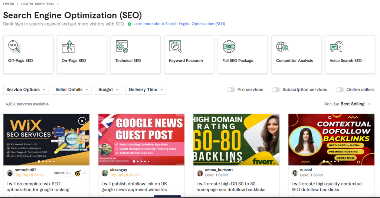Click Level 1 Seller badge under duasol
The width and height of the screenshot is (380, 198).
coord(311,175)
